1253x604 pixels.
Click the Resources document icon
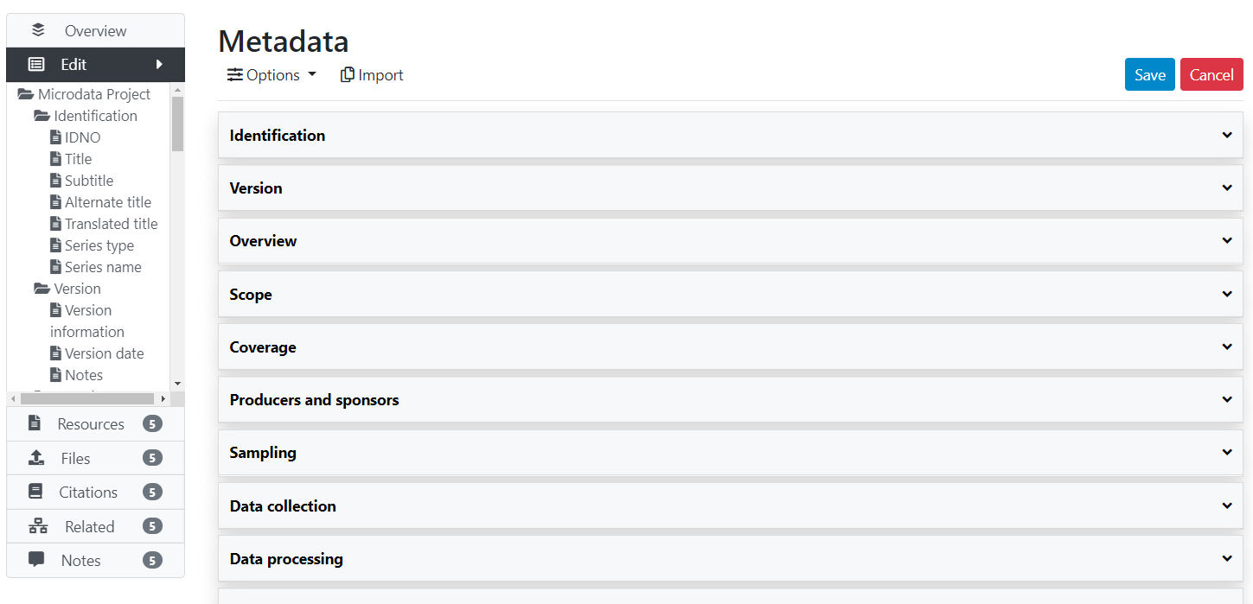[x=35, y=423]
